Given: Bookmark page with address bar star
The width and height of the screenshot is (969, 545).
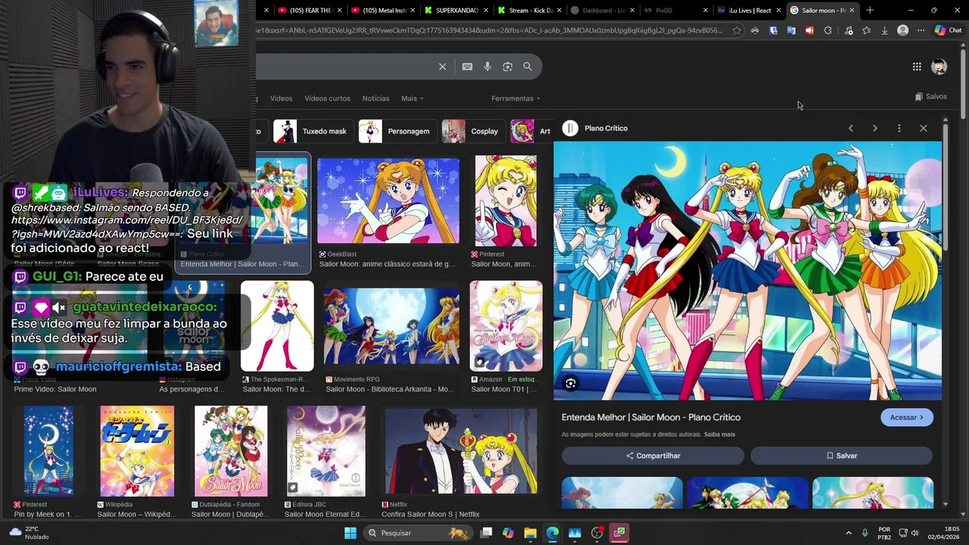Looking at the screenshot, I should click(737, 30).
